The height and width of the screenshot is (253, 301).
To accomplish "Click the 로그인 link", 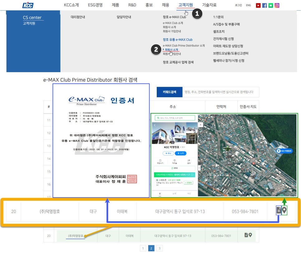I will click(x=238, y=5).
